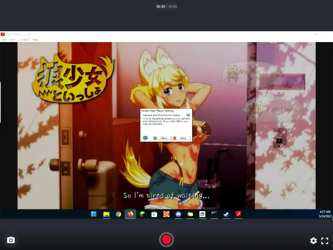Viewport: 333px width, 250px height.
Task: Click the orange Ubuntu taskbar icon
Action: coord(166,214)
